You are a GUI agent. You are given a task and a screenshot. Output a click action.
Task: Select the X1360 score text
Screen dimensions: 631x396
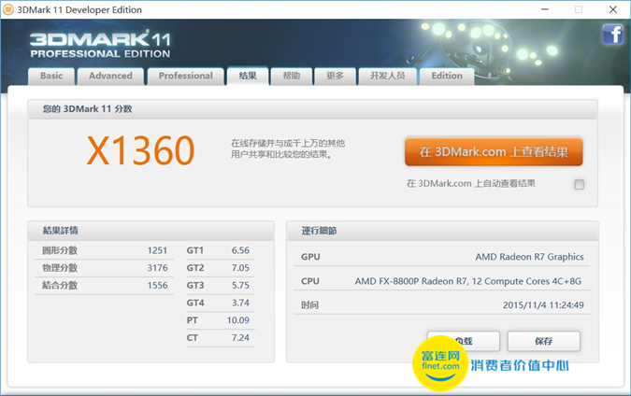tap(141, 150)
